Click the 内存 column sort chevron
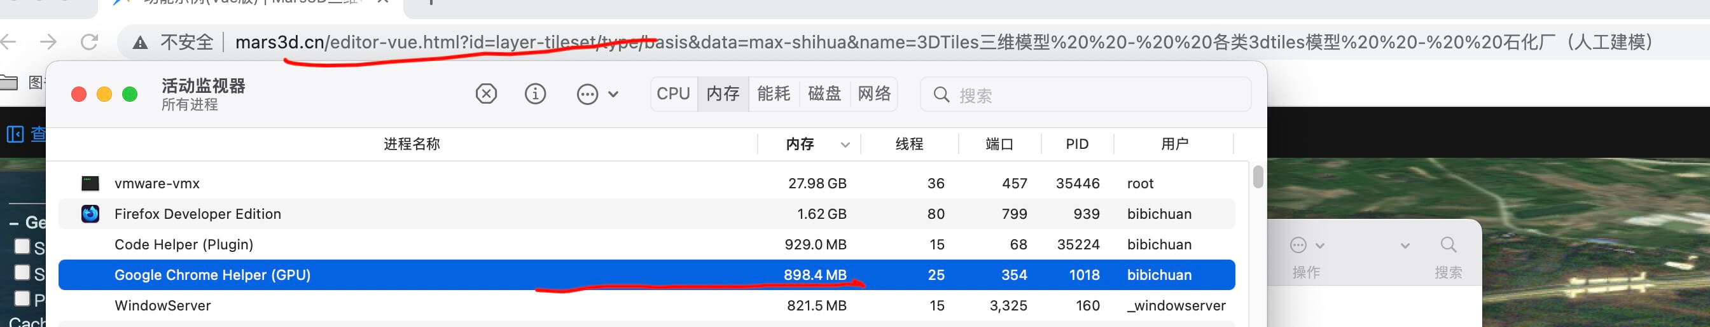Image resolution: width=1710 pixels, height=327 pixels. [x=844, y=144]
